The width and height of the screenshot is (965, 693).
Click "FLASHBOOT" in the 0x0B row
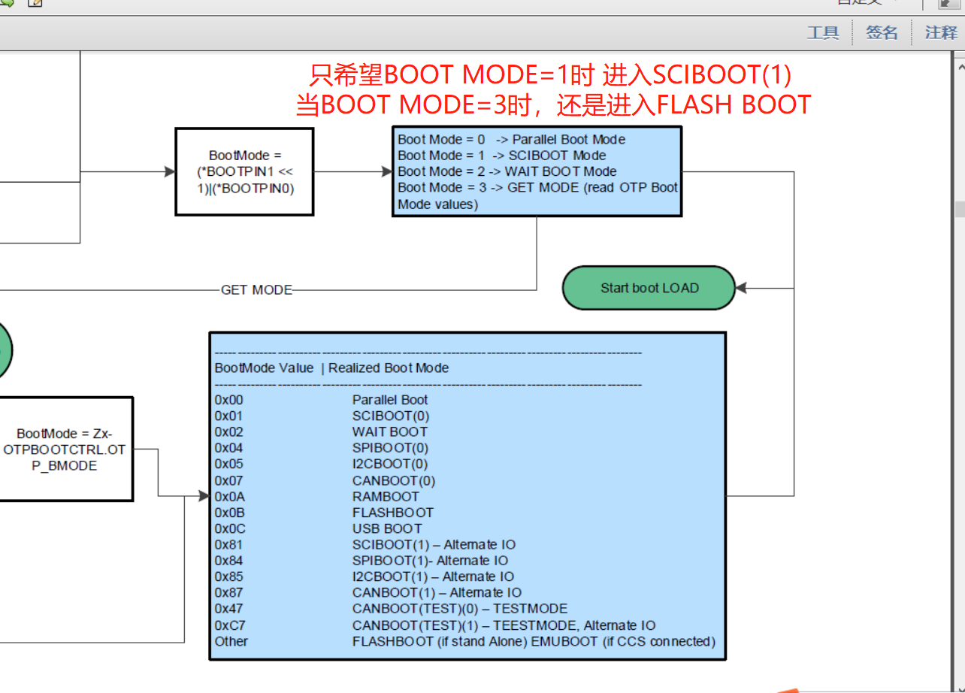(x=393, y=513)
